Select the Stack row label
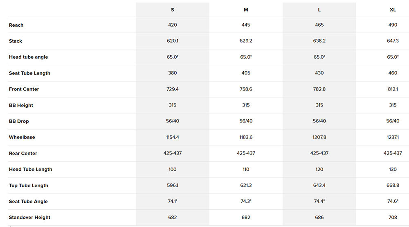 [16, 41]
